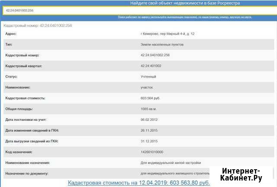Image resolution: width=277 pixels, height=187 pixels.
Task: Select the label 'Кадастровая стоимость:'
Action: (25, 98)
